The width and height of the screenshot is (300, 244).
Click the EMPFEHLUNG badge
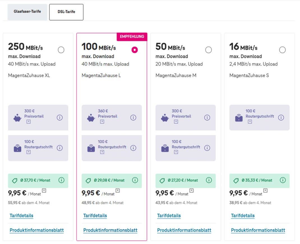(132, 37)
